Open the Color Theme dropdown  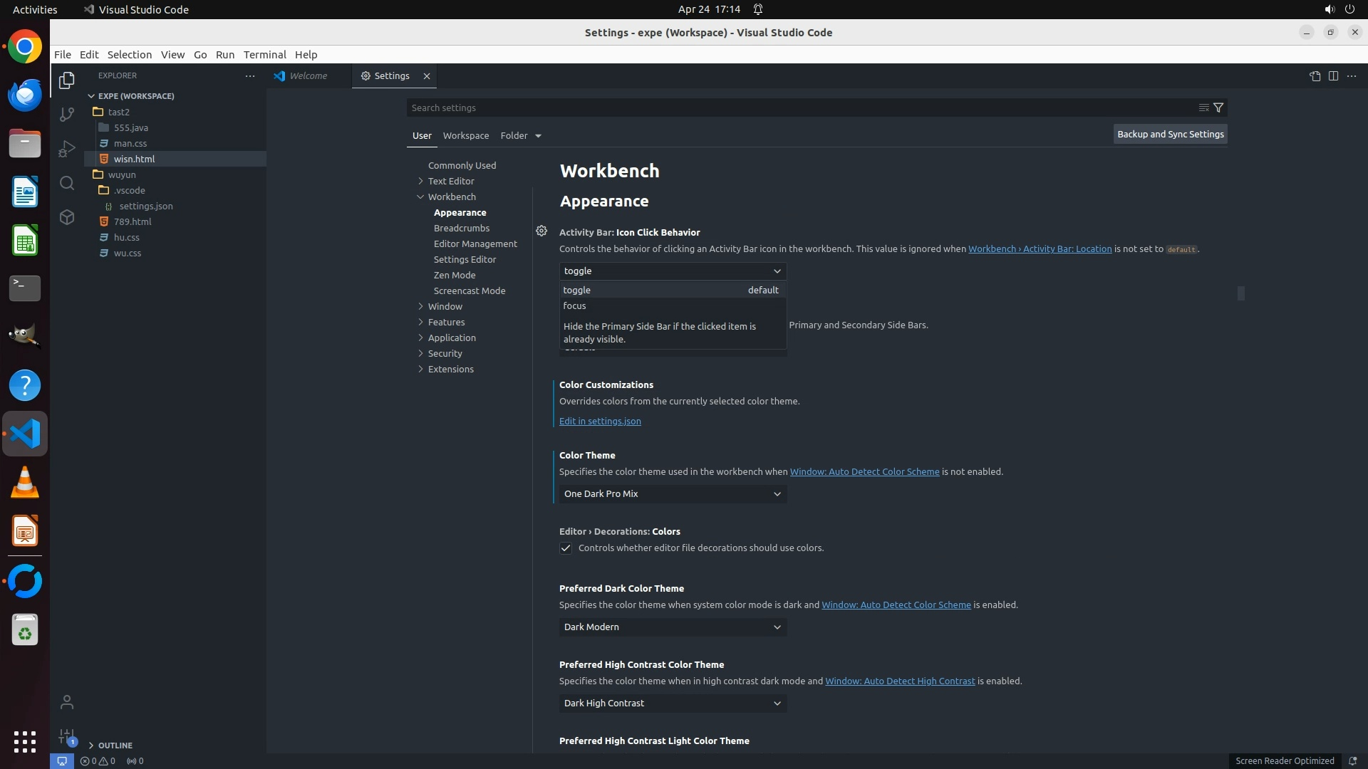click(x=673, y=494)
